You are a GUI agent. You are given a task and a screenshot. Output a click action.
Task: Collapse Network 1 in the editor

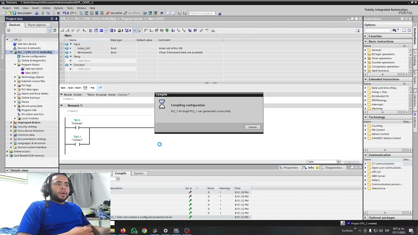(x=61, y=105)
